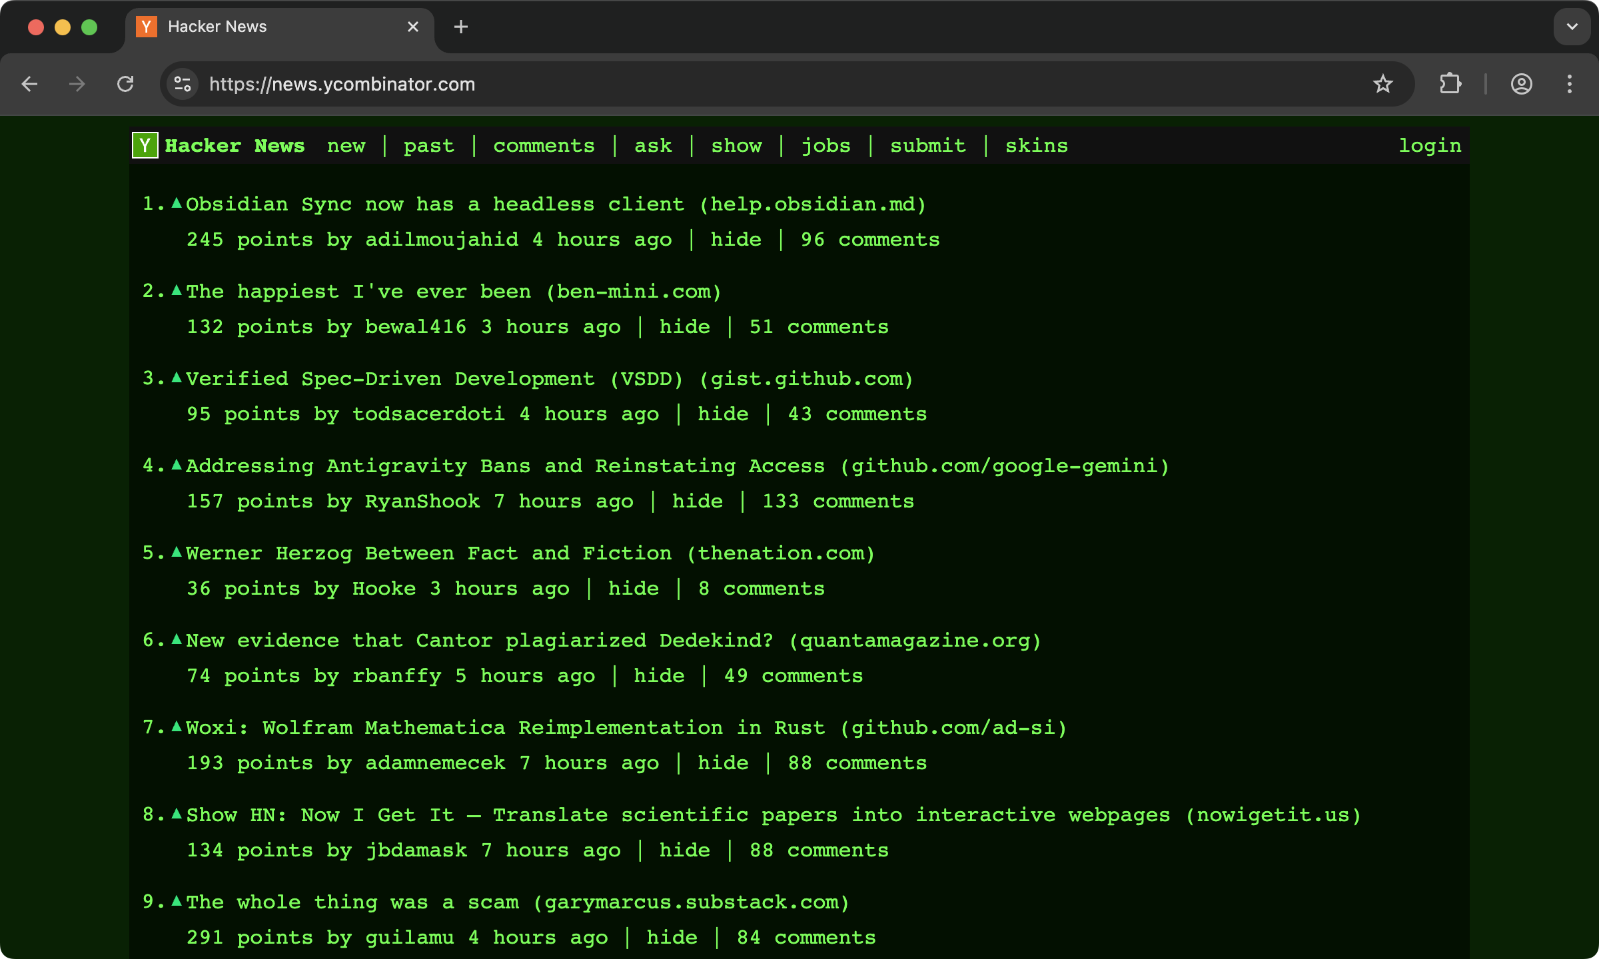
Task: Open the 'skins' menu link
Action: coord(1036,146)
